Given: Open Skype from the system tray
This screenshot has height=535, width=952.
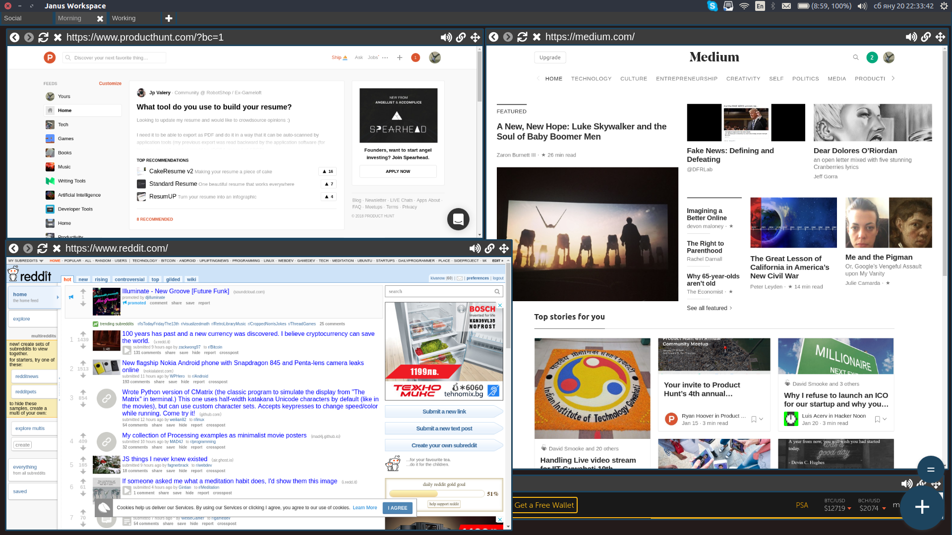Looking at the screenshot, I should (x=713, y=6).
